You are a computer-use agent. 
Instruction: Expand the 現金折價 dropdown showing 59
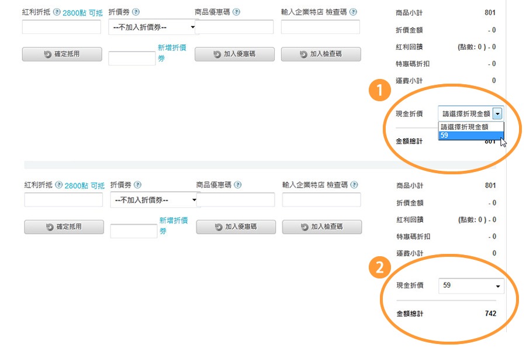[x=472, y=286]
